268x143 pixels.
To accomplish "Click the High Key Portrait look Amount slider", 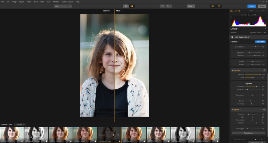I will tap(111, 135).
